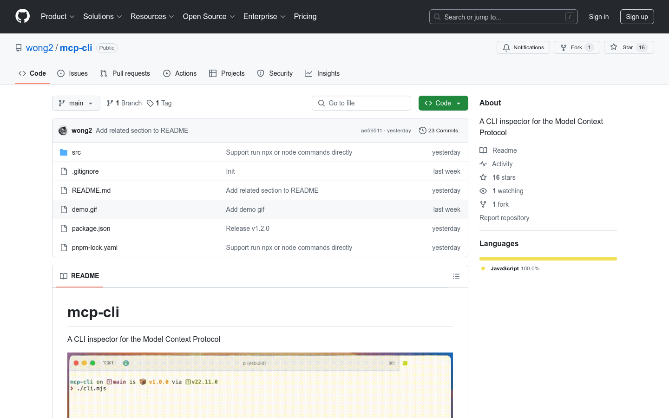Click the bell icon in Notifications

pos(506,47)
